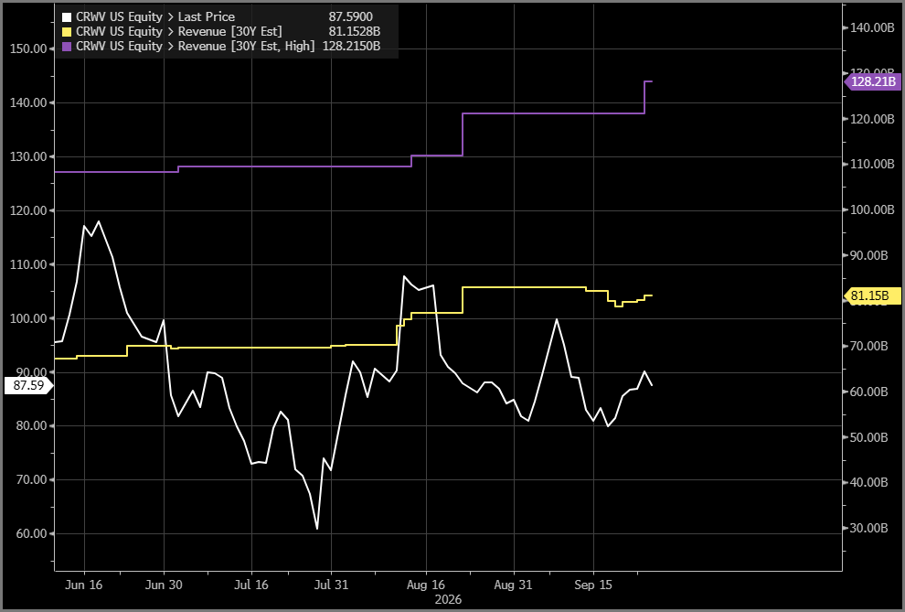
Task: Click the Jul 31 date axis label
Action: [331, 585]
